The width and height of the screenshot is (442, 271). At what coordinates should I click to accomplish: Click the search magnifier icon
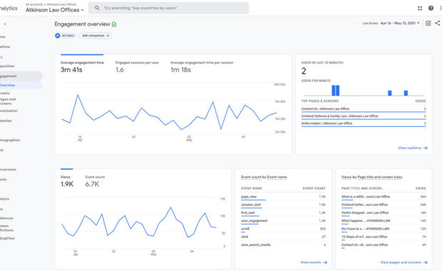[97, 8]
